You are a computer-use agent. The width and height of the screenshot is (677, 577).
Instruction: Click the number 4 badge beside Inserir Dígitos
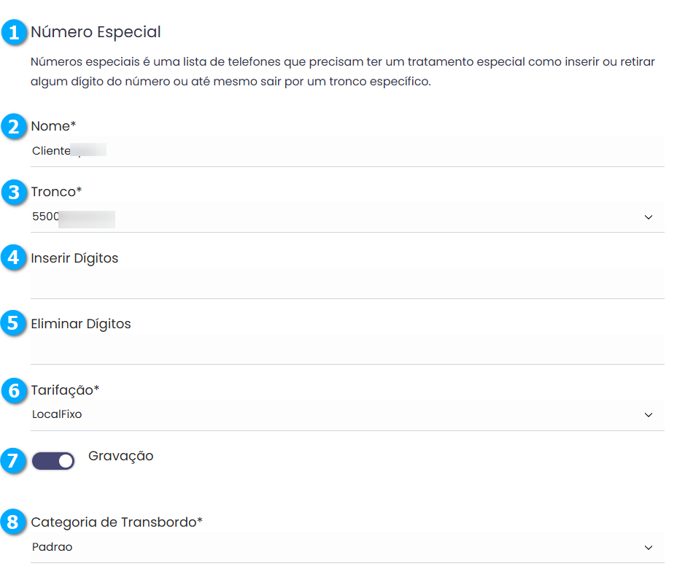tap(13, 258)
